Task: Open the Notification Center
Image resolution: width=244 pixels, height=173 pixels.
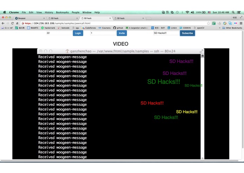Action: pos(239,12)
